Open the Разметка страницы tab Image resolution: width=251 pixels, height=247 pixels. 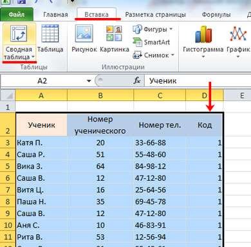coord(155,15)
